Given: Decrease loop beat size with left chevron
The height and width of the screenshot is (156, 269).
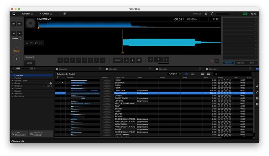Looking at the screenshot, I should (151, 59).
